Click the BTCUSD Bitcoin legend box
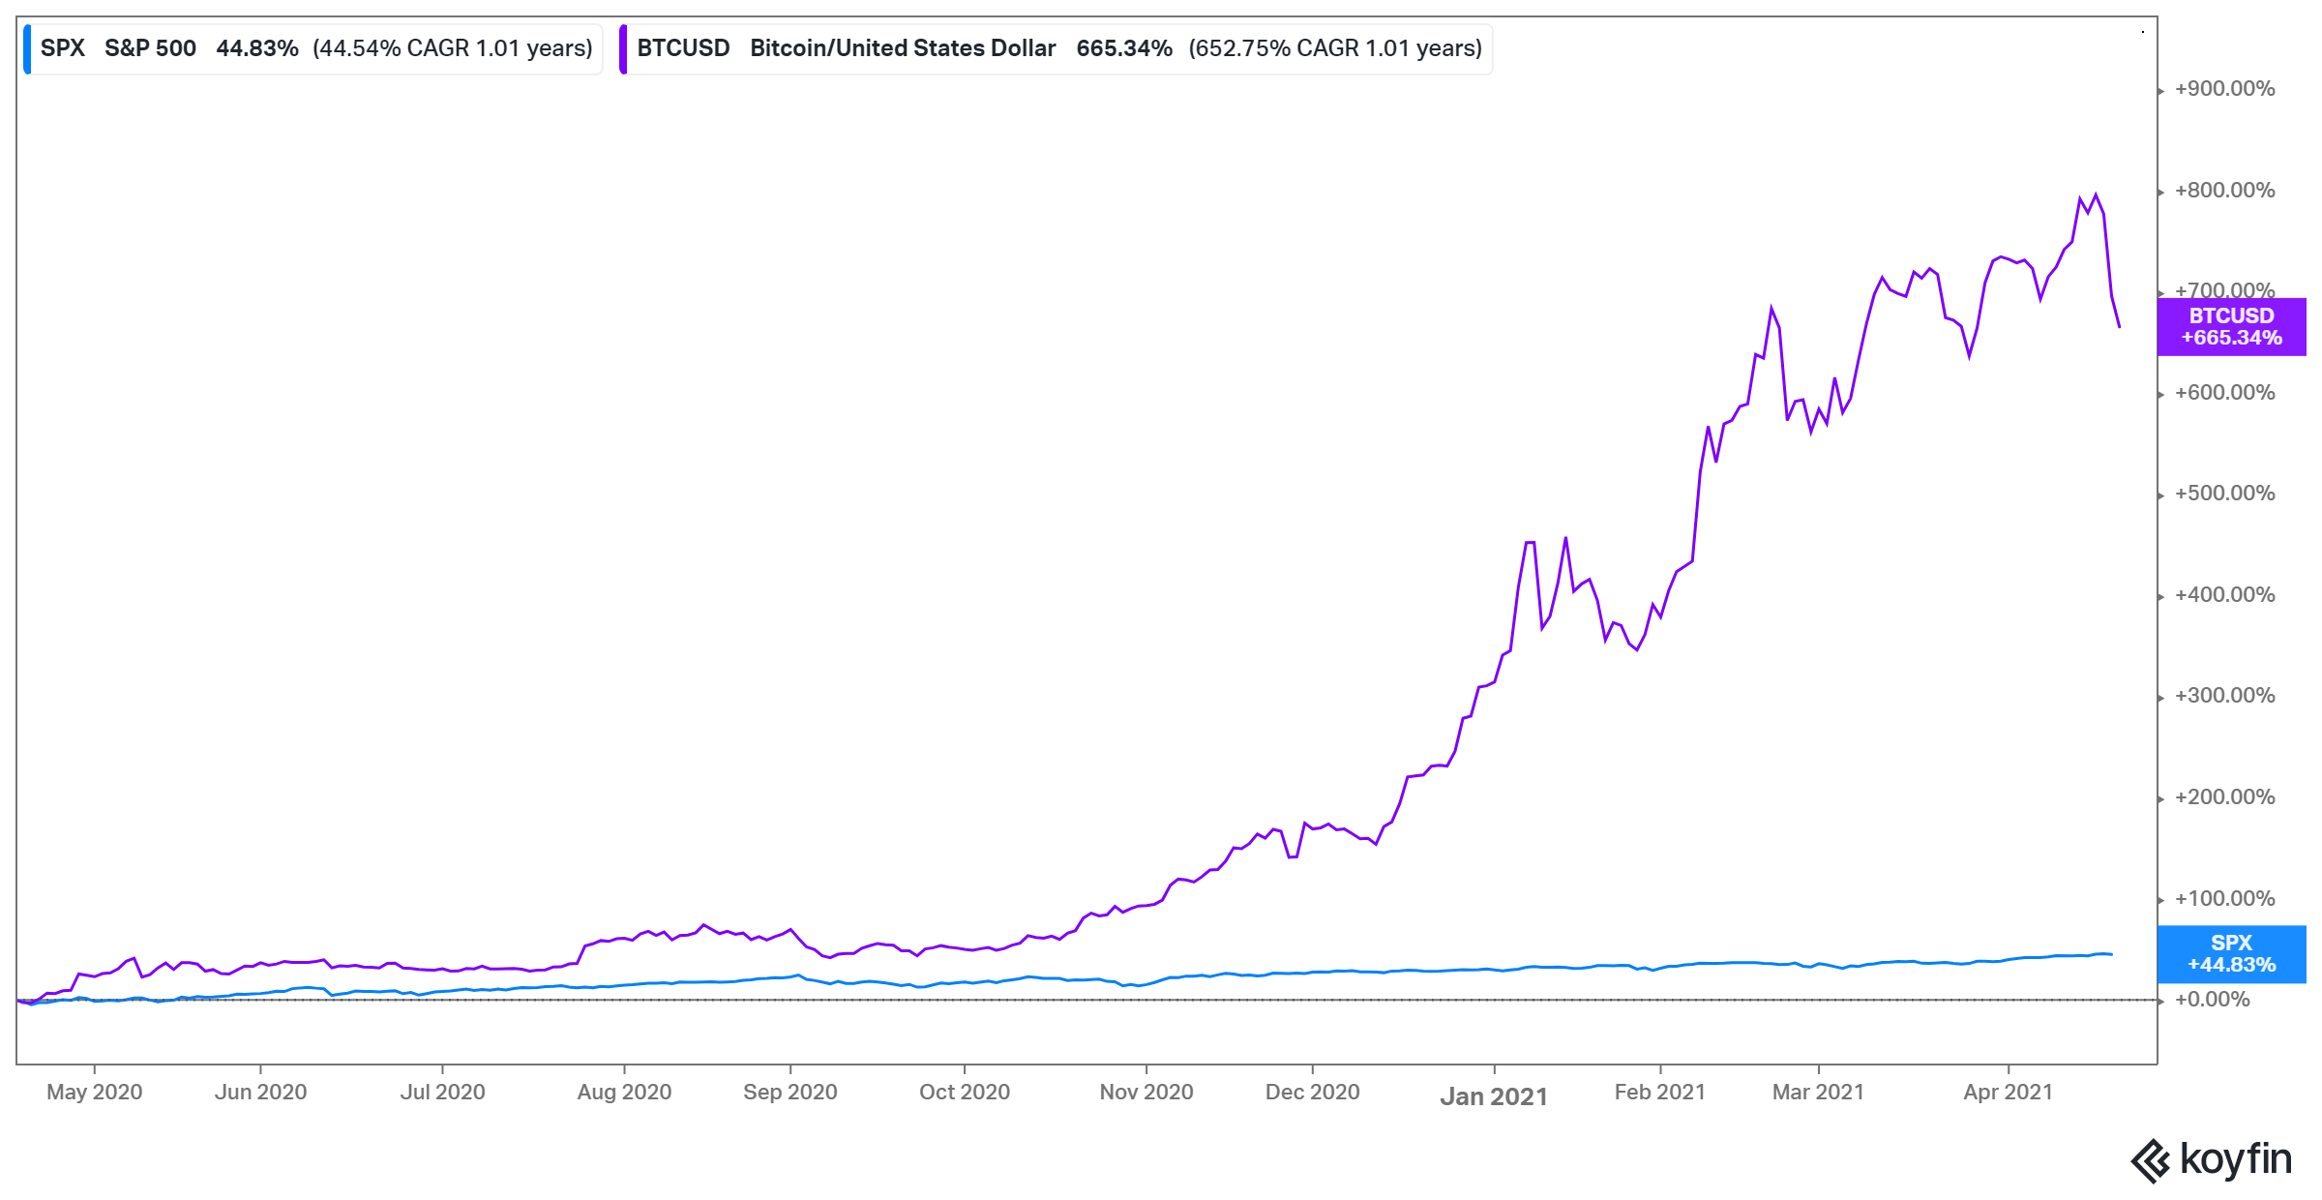The width and height of the screenshot is (2322, 1200). coord(1056,48)
